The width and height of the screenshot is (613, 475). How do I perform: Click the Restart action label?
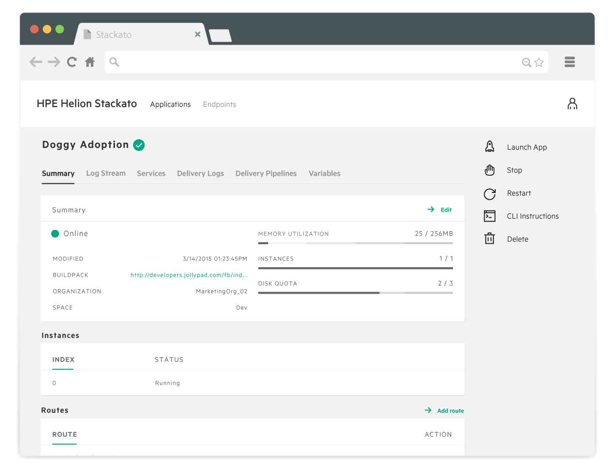click(x=519, y=193)
